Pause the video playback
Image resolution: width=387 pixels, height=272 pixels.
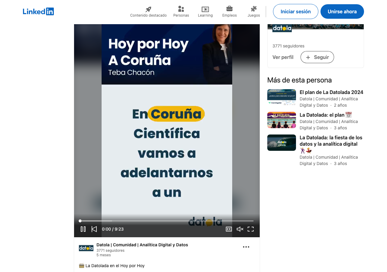[x=83, y=229]
